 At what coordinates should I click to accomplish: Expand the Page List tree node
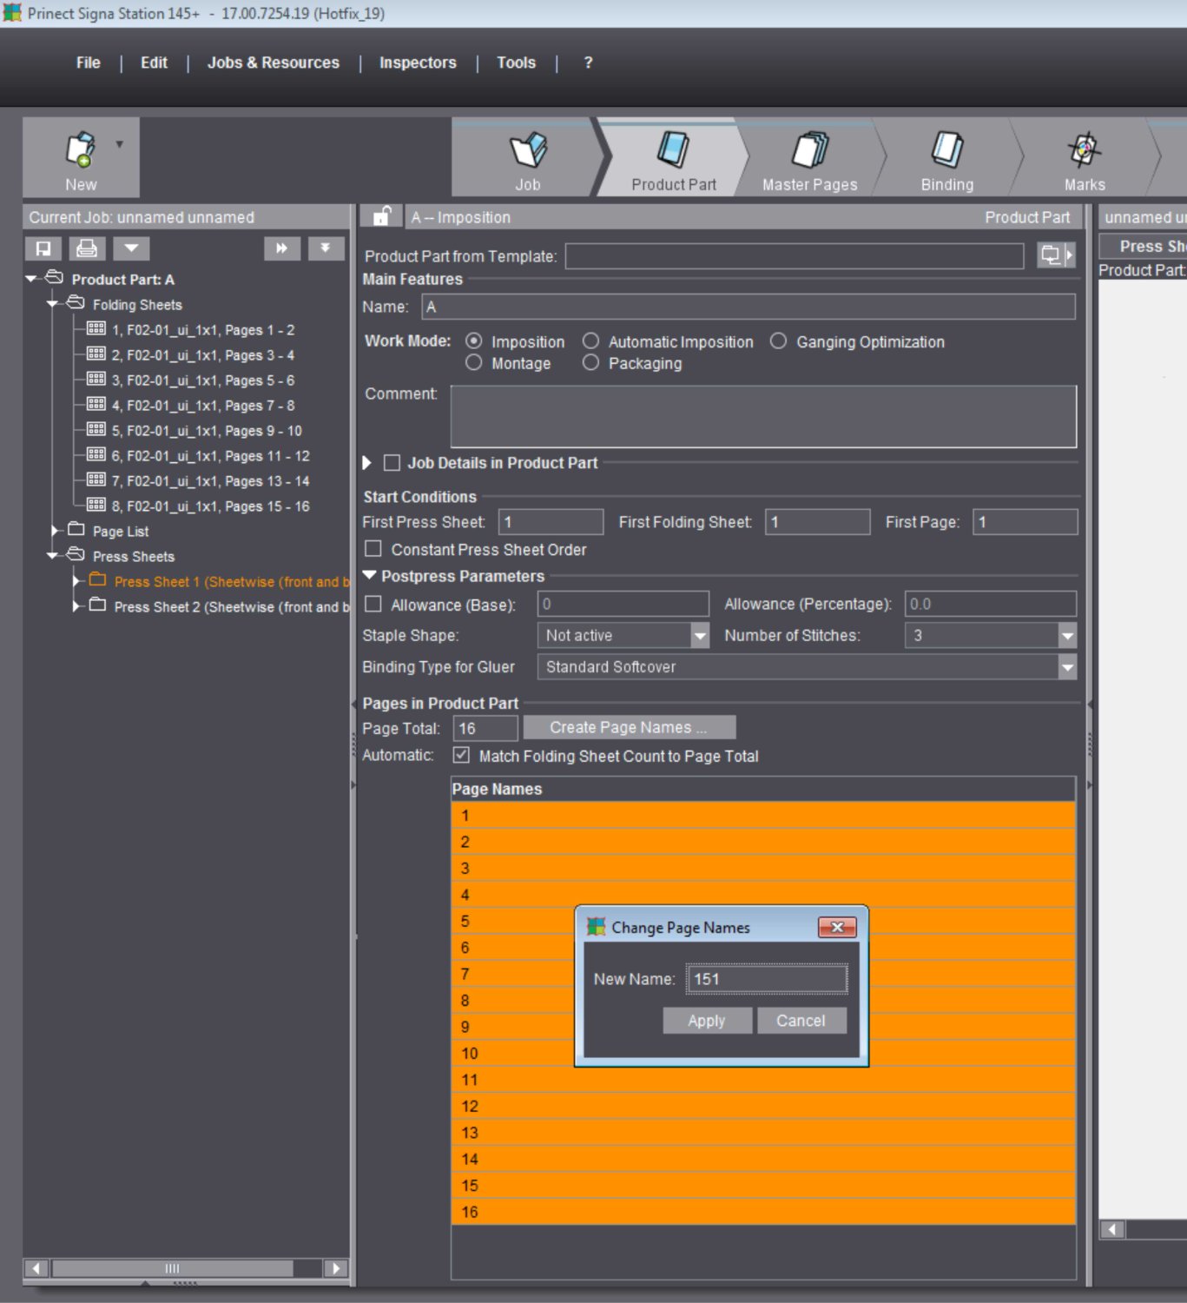tap(55, 531)
